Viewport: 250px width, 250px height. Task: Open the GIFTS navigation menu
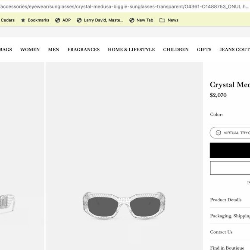[204, 50]
